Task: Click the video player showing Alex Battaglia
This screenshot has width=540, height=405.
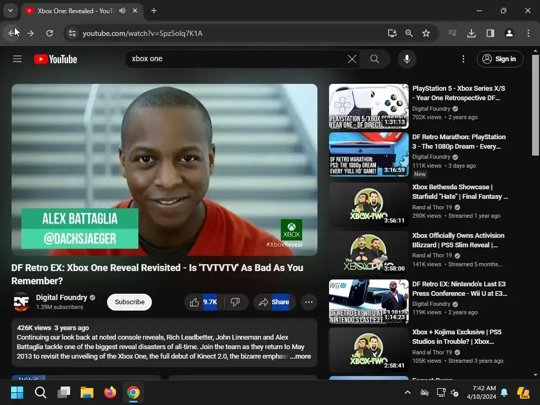Action: click(165, 169)
